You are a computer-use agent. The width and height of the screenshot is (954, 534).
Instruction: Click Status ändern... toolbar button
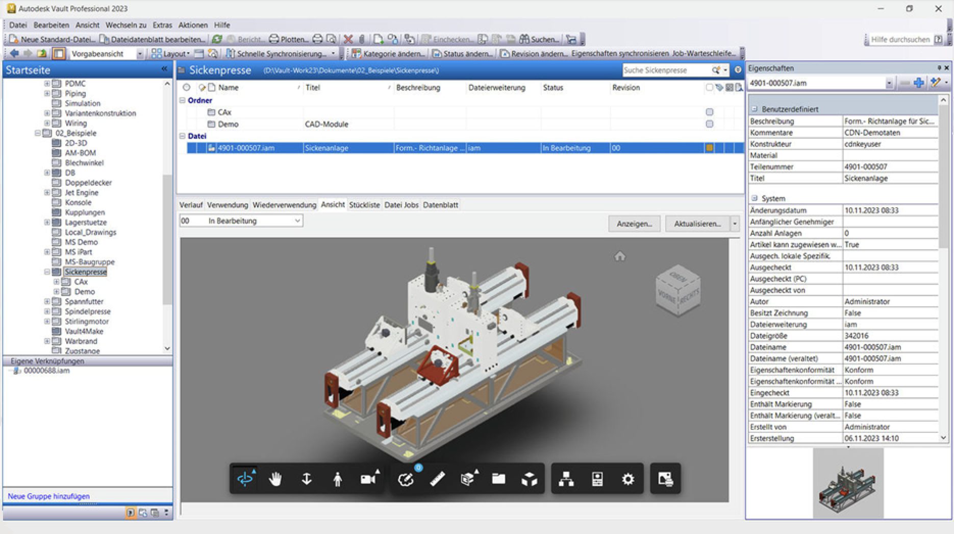click(463, 54)
